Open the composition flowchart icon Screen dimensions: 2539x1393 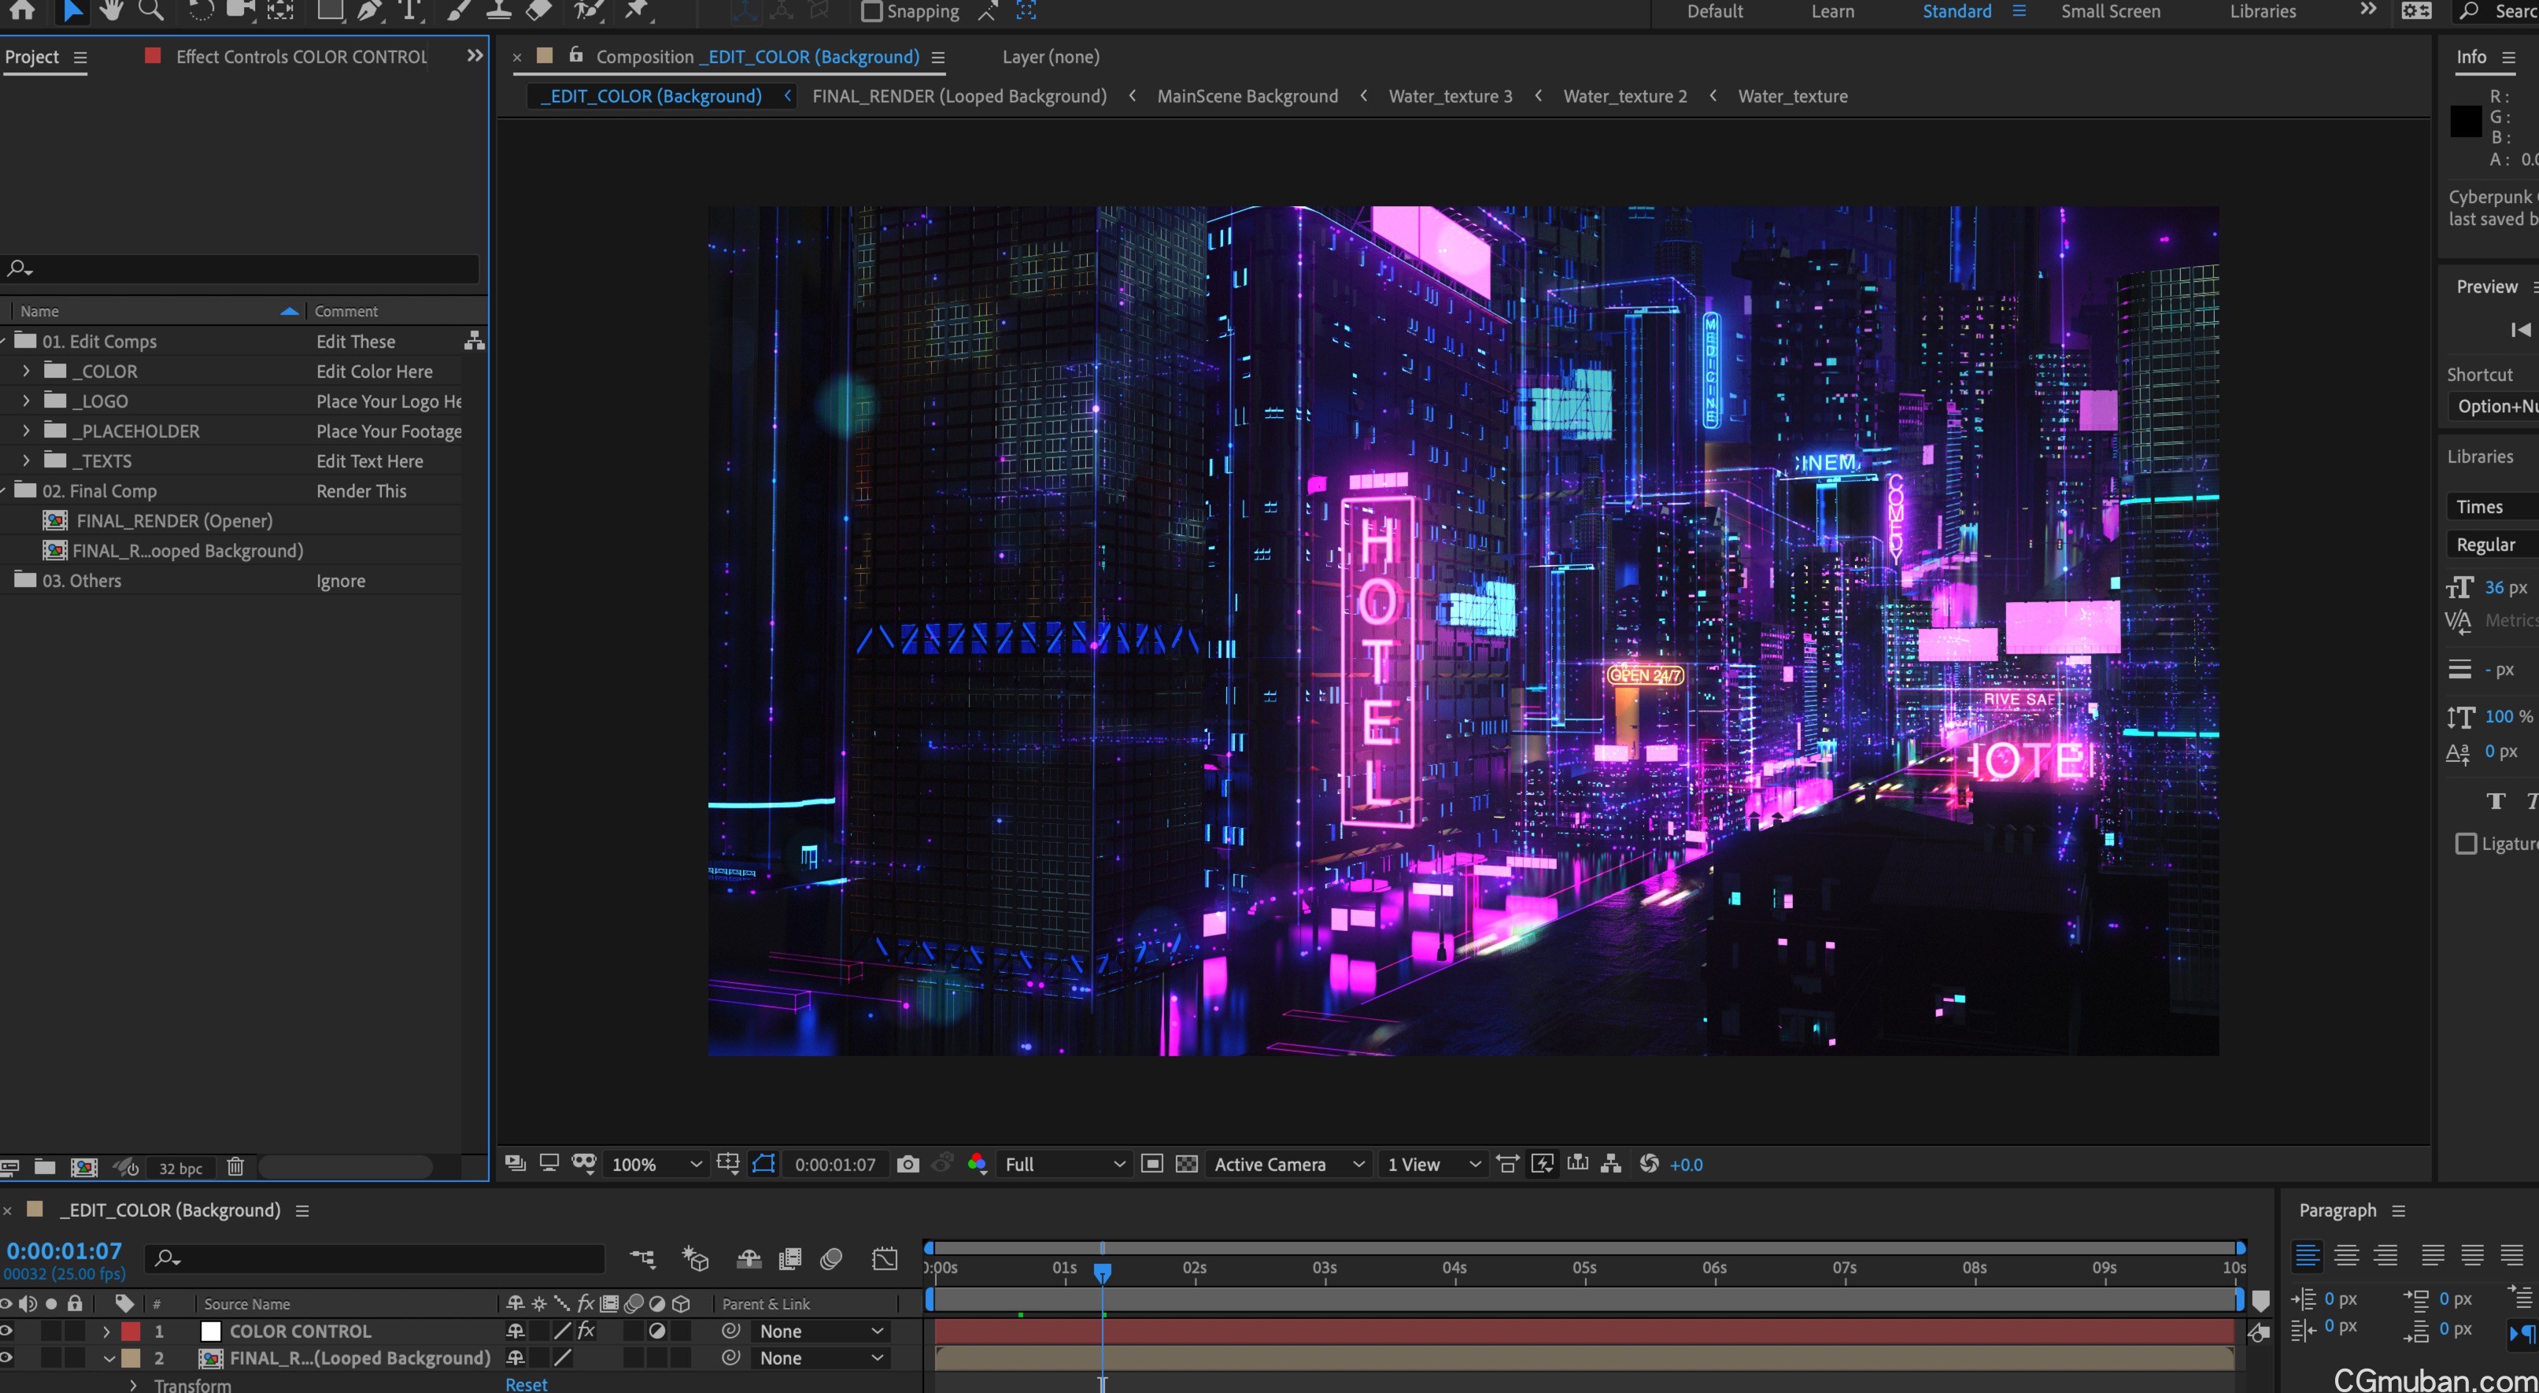click(1610, 1164)
